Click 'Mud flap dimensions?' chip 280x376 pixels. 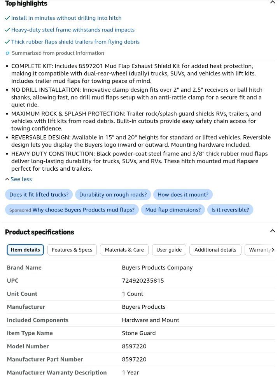point(173,210)
